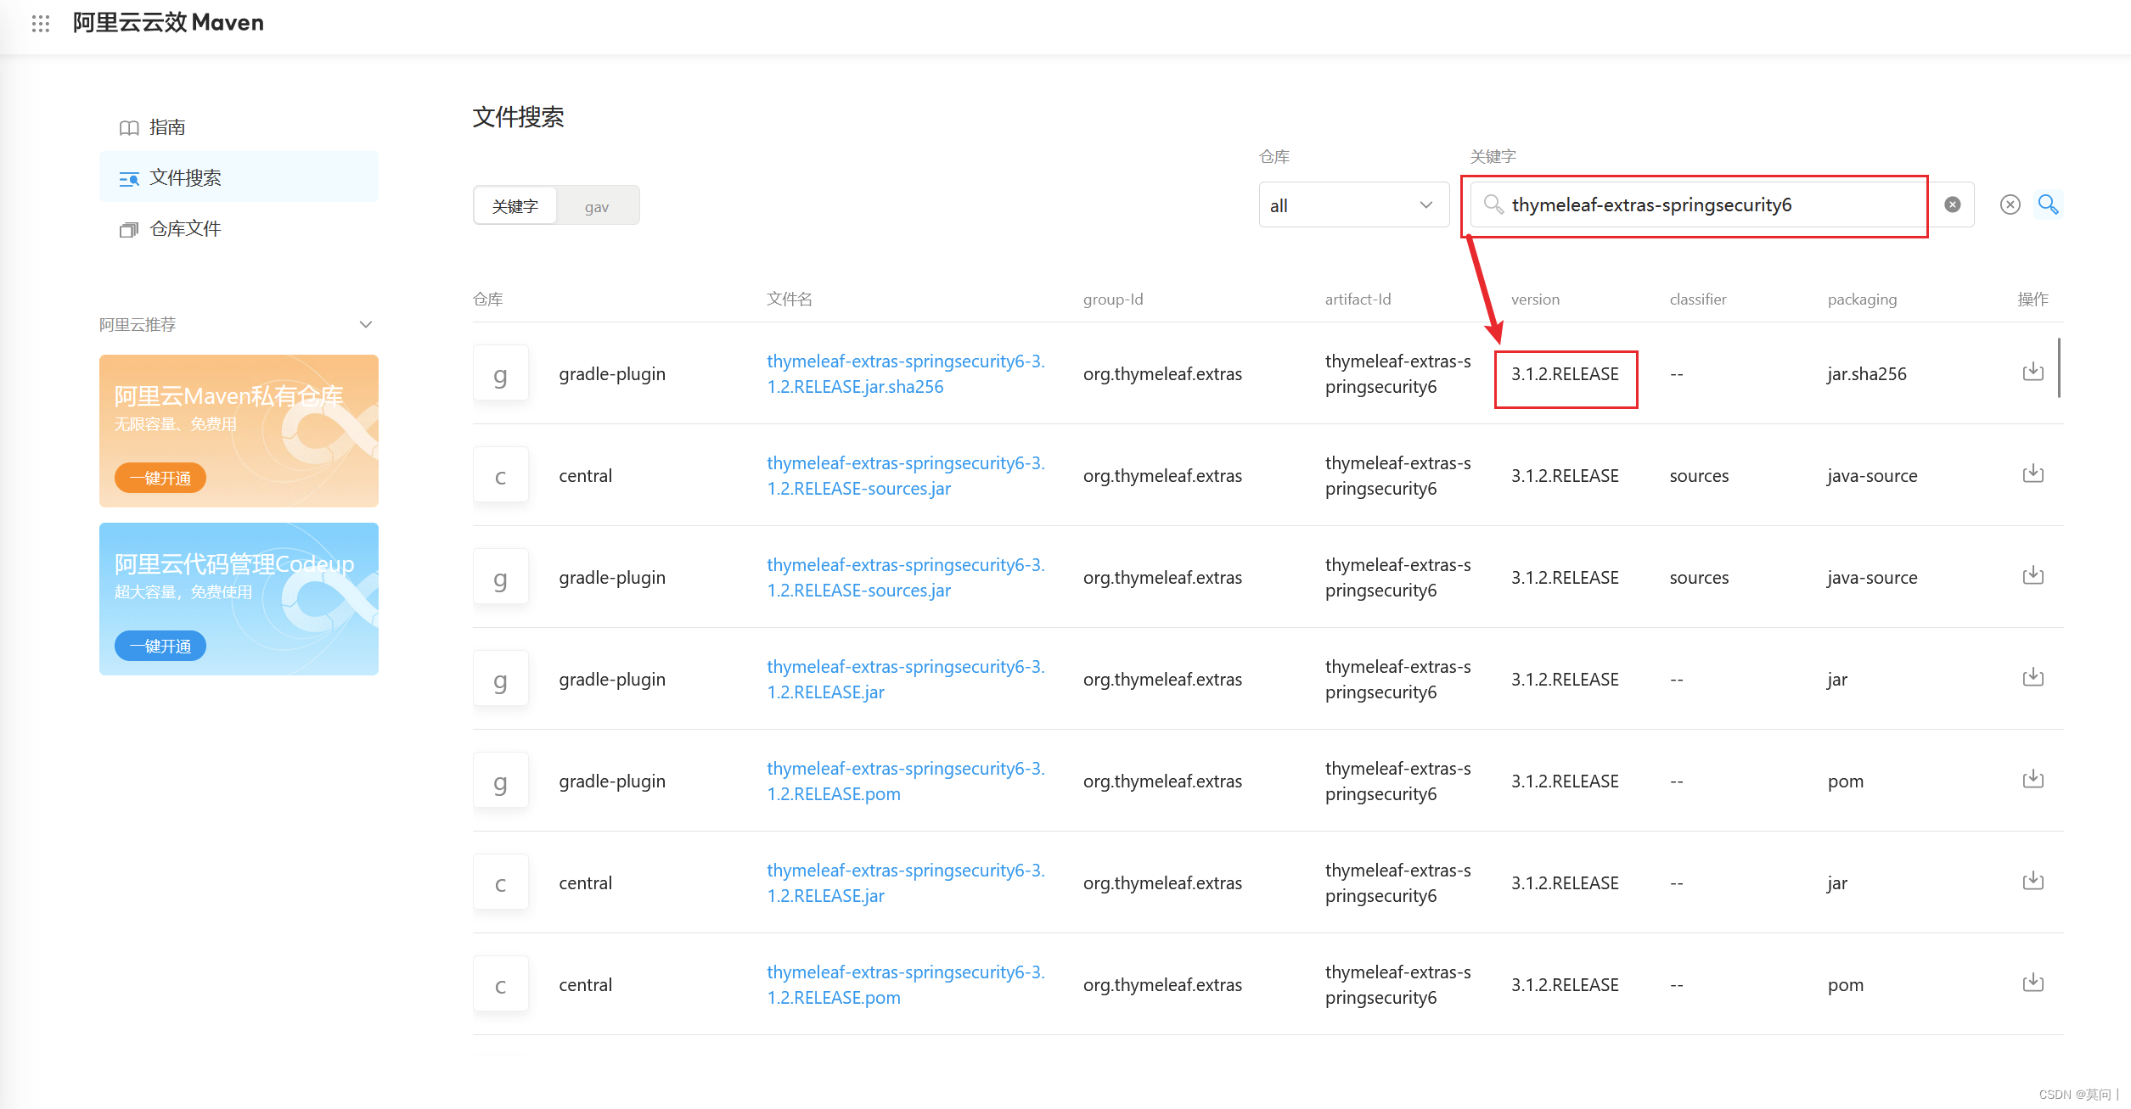Clear the keyword search field text
The width and height of the screenshot is (2131, 1109).
(x=1952, y=204)
